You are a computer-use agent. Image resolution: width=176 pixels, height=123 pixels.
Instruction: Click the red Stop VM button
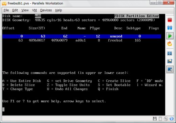(170, 20)
